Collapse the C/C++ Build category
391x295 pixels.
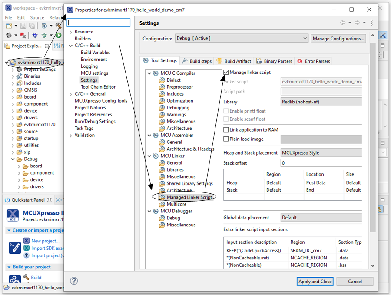click(71, 46)
